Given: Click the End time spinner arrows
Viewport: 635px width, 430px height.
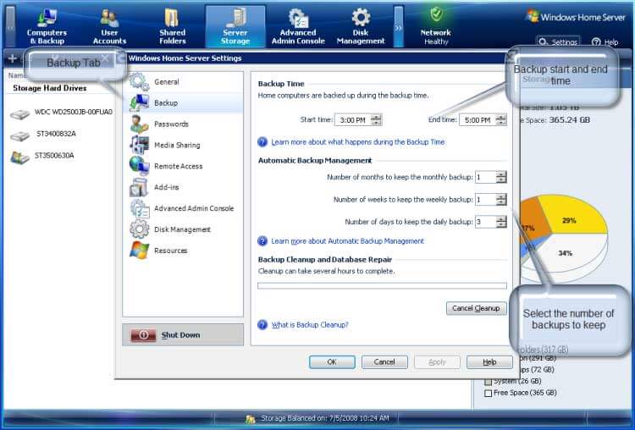Looking at the screenshot, I should [x=501, y=120].
